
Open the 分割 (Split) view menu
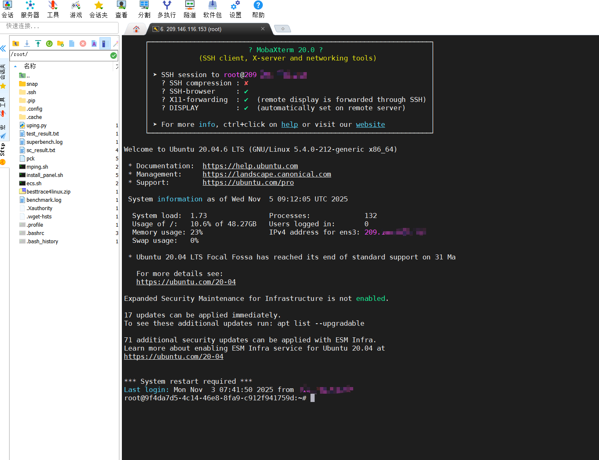coord(144,9)
